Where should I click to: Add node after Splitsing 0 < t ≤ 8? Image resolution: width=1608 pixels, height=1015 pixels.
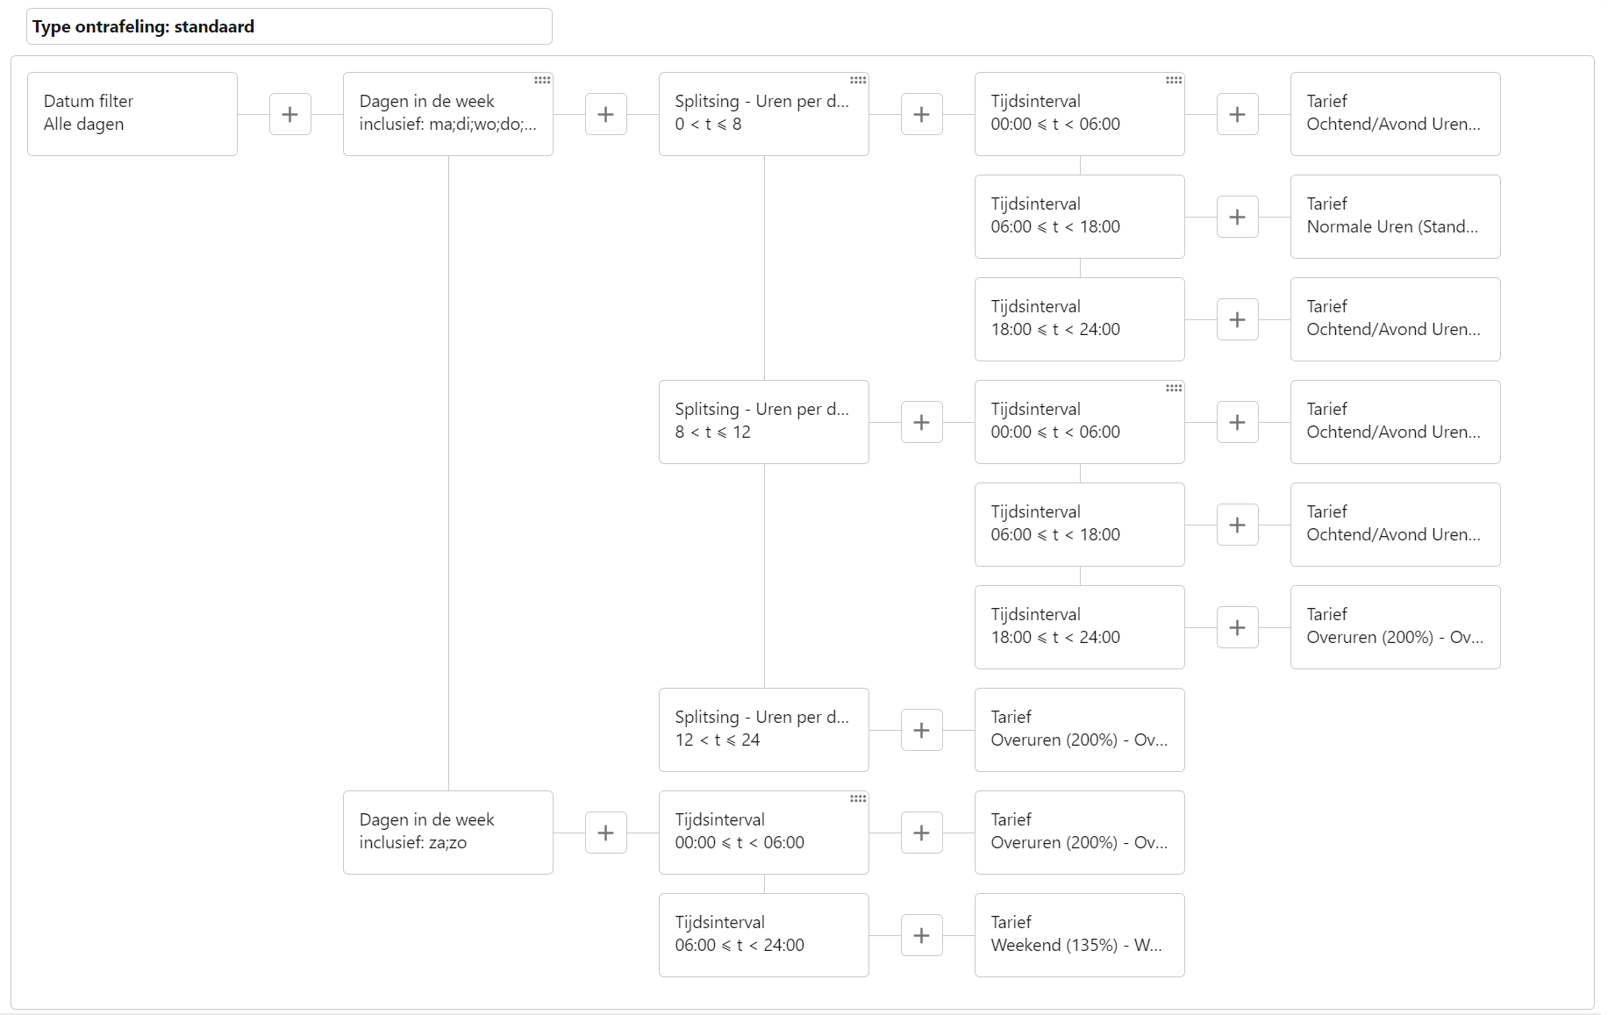pyautogui.click(x=922, y=114)
